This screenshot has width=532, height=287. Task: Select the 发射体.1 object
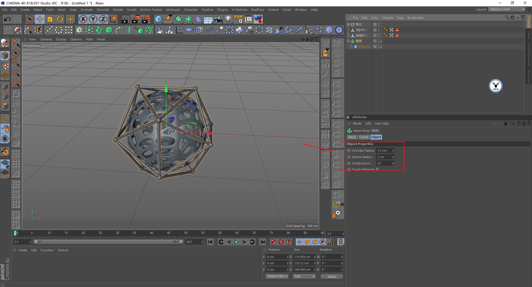click(x=362, y=30)
